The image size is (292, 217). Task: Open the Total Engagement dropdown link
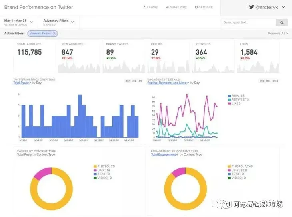165,154
